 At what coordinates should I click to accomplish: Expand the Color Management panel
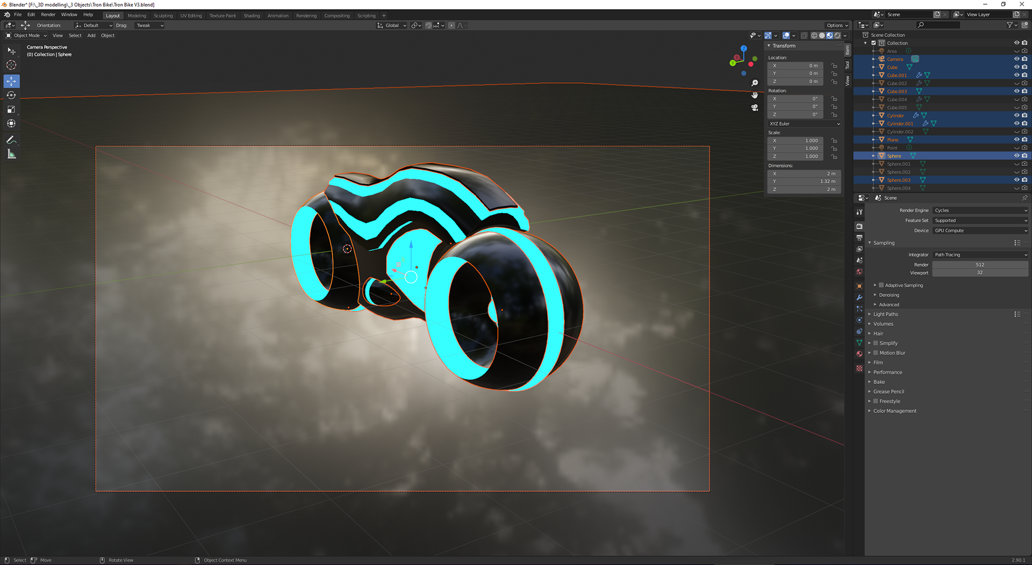[894, 411]
